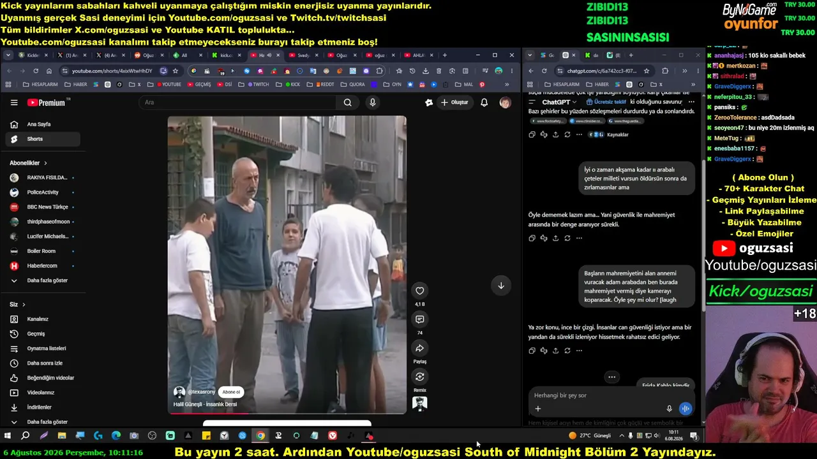The width and height of the screenshot is (817, 459).
Task: Open the PoliceActivity channel
Action: coord(42,193)
